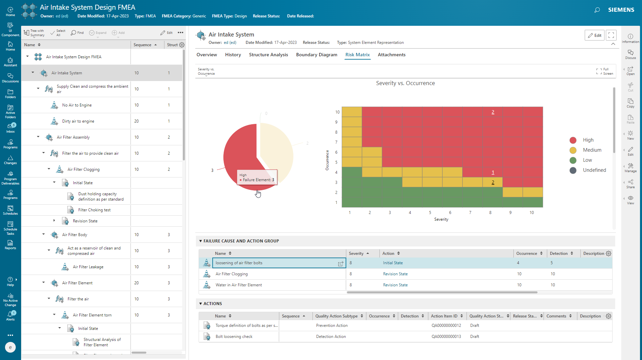
Task: Click the High legend color dot on the matrix
Action: [x=573, y=140]
